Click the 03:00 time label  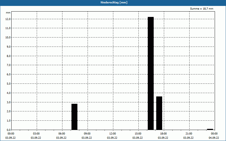pos(37,134)
